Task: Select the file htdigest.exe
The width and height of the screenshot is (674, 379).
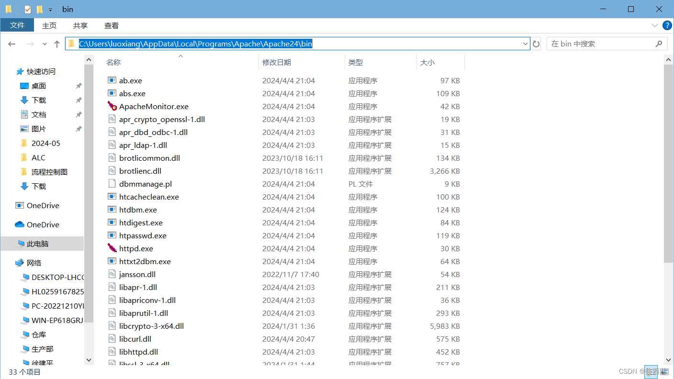Action: 141,223
